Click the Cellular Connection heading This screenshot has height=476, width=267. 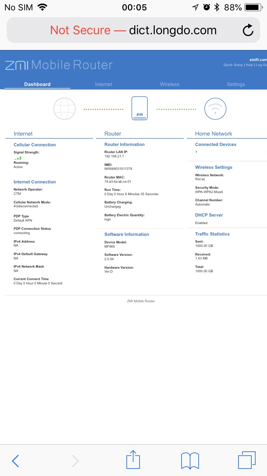pos(35,145)
